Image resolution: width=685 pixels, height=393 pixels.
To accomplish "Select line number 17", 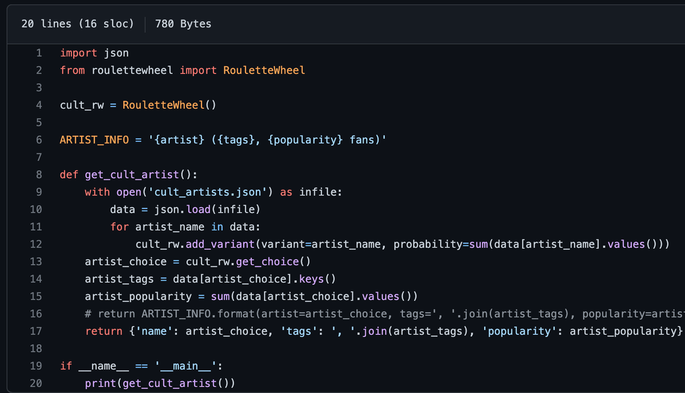I will tap(35, 331).
